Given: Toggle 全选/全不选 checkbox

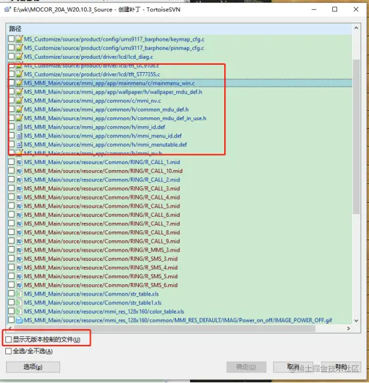Looking at the screenshot, I should coord(9,351).
